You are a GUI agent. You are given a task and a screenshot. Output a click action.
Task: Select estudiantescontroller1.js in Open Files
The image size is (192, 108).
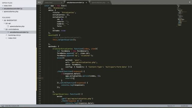point(13,9)
